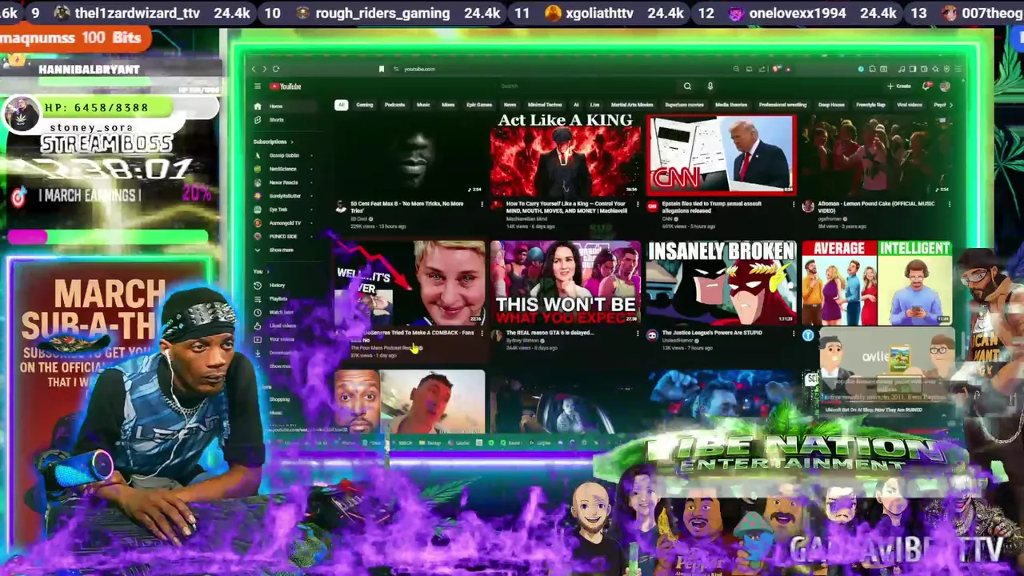Open Insanely Broken Justice League thumbnail
Viewport: 1024px width, 576px height.
(x=722, y=283)
